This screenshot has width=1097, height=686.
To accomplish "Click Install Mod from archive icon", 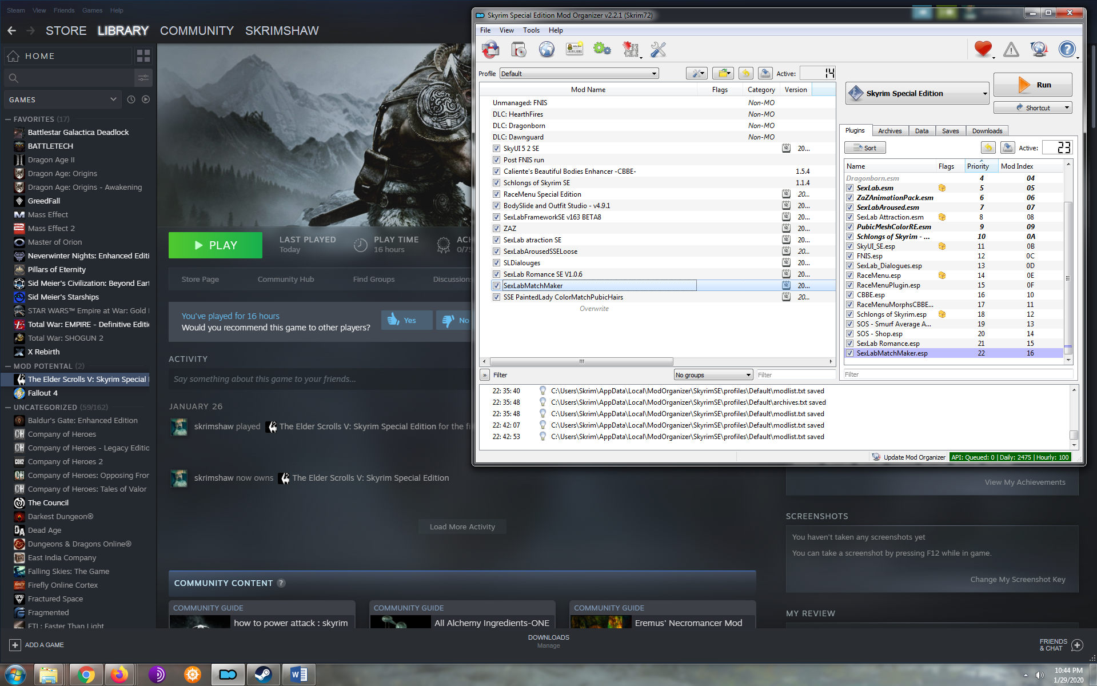I will [518, 50].
